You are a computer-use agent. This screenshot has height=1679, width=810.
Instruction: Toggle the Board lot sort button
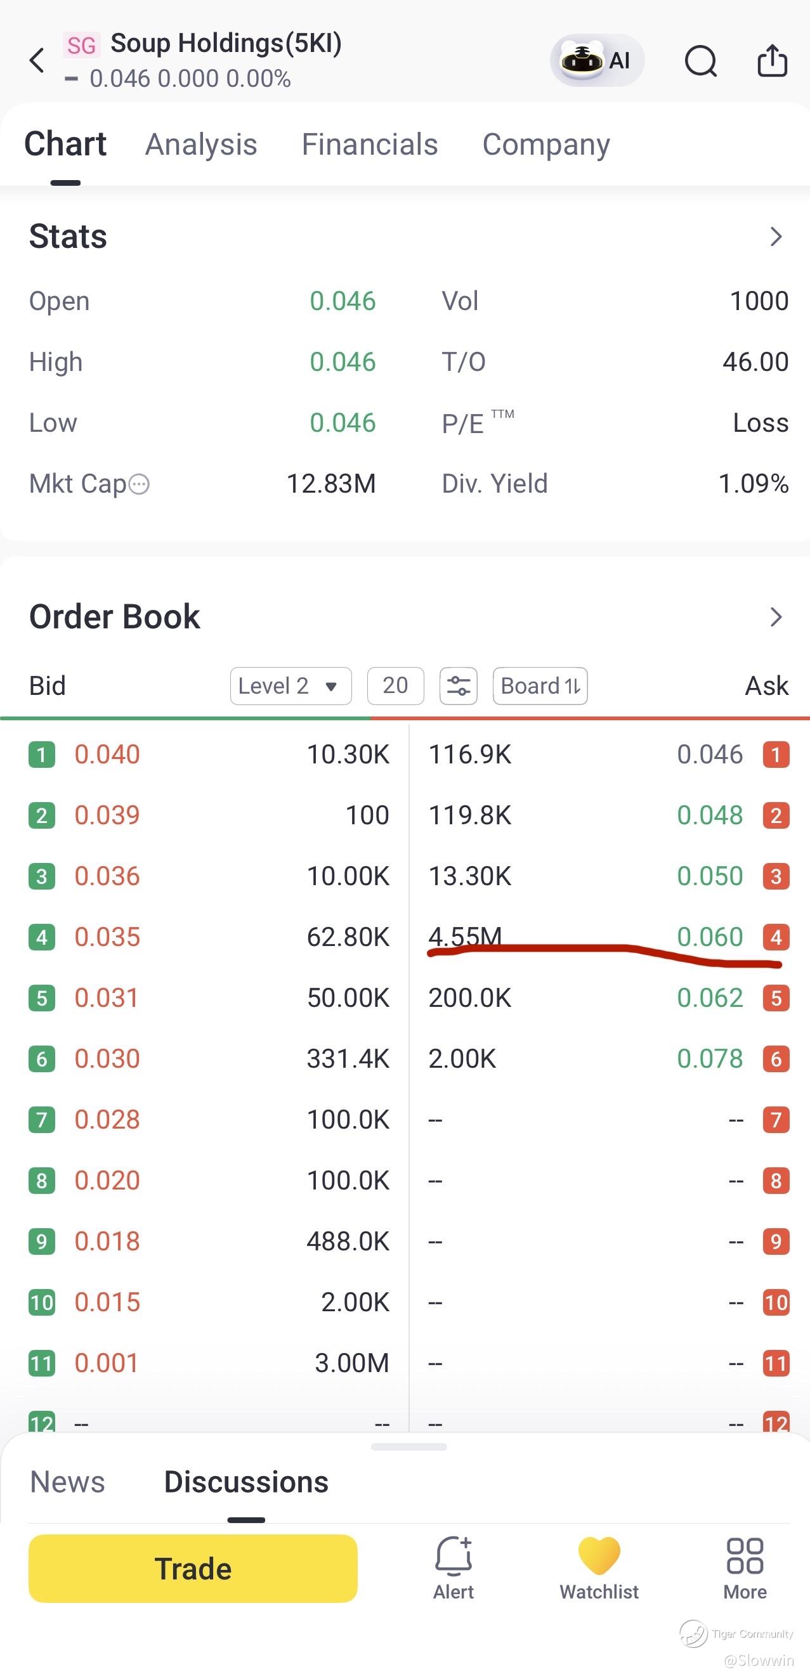pyautogui.click(x=540, y=685)
